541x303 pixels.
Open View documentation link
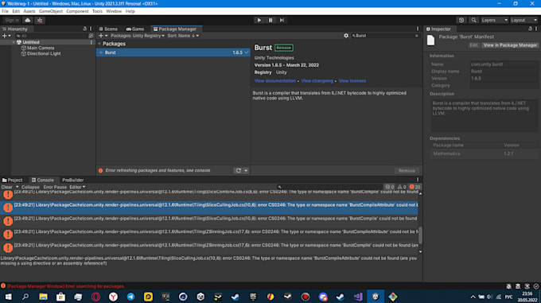click(x=275, y=81)
